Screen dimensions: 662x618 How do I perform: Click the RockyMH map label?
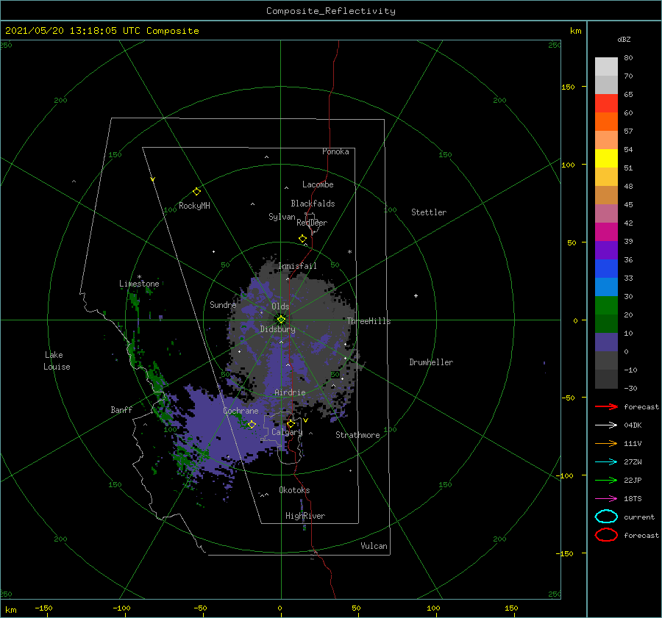coord(194,206)
